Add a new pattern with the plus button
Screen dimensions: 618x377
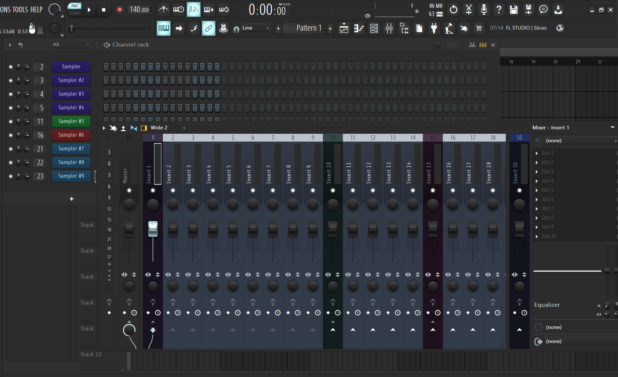click(x=330, y=28)
